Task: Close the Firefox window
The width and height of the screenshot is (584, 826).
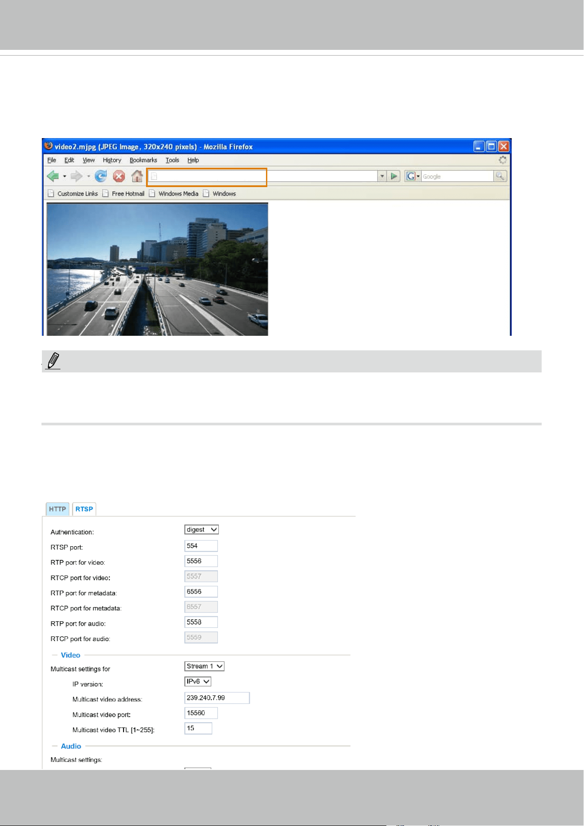Action: [x=504, y=146]
